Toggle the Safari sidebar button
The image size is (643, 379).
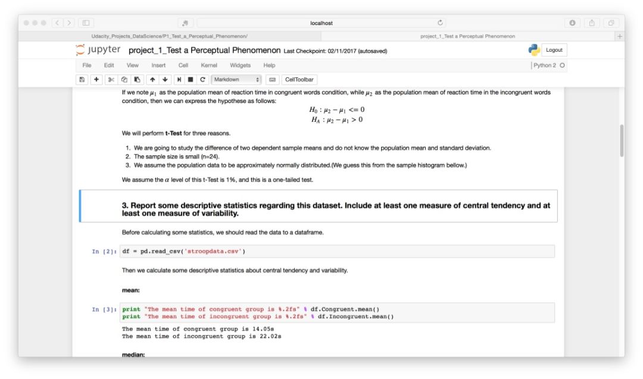click(x=86, y=23)
